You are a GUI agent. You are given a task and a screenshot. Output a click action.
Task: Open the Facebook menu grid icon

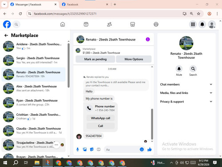click(193, 24)
